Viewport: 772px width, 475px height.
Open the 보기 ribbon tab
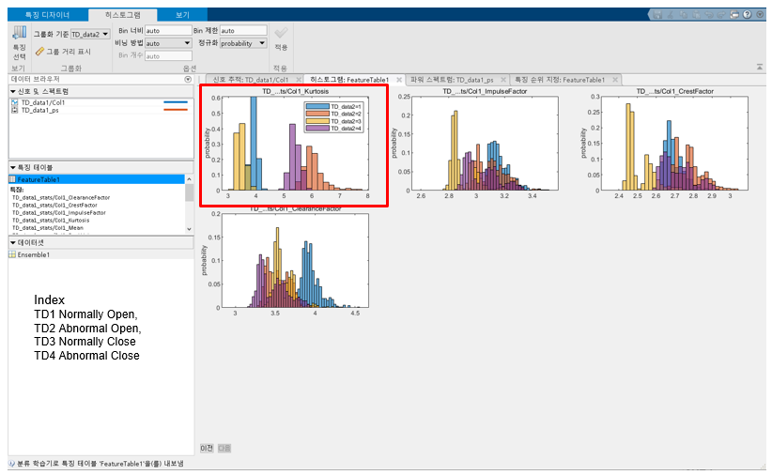coord(182,15)
